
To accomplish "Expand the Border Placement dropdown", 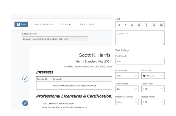I will (127, 102).
